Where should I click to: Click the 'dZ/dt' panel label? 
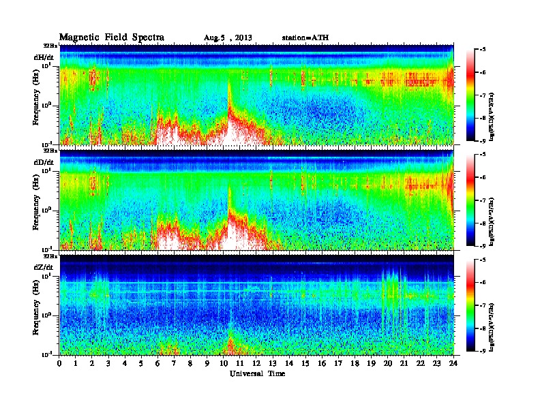pos(44,267)
